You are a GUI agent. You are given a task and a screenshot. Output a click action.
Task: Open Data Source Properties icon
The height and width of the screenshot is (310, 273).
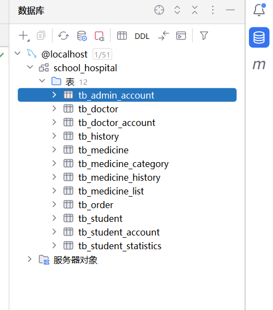click(x=82, y=36)
